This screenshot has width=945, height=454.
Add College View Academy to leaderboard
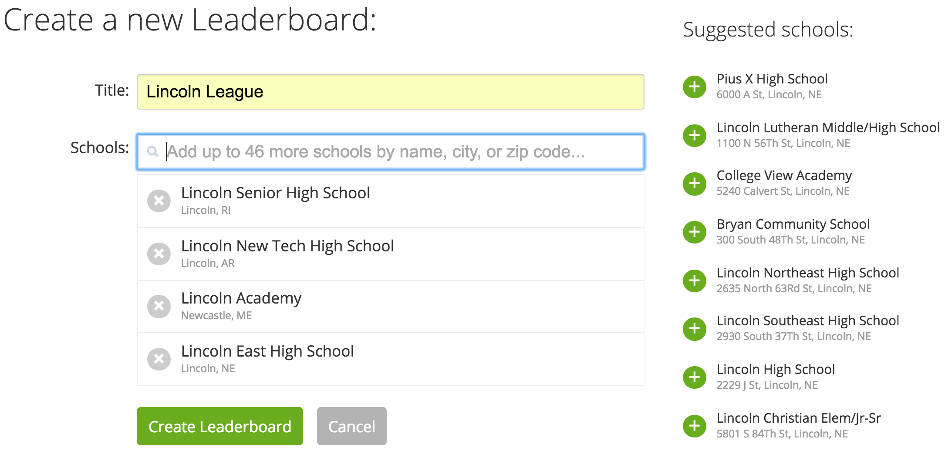click(695, 184)
